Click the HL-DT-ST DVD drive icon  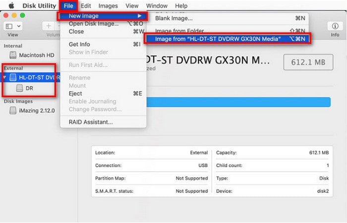click(12, 78)
